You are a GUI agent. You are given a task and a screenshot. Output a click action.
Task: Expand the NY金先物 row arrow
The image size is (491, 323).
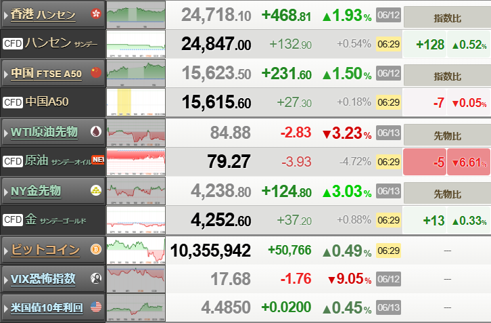[5, 192]
